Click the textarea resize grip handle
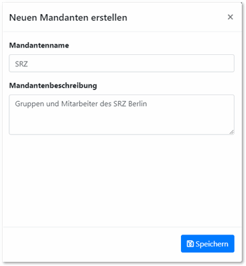 [x=232, y=132]
